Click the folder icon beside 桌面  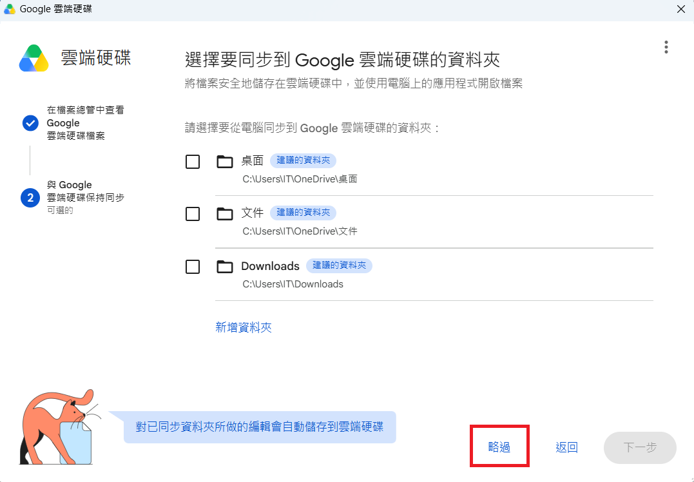coord(225,162)
